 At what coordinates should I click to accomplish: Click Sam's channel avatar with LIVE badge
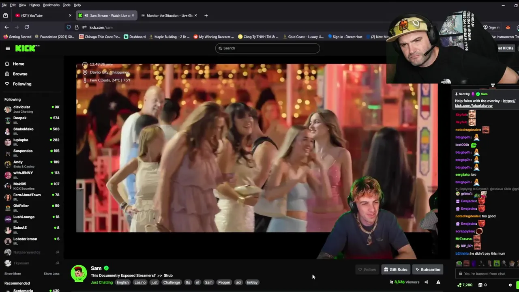click(79, 273)
